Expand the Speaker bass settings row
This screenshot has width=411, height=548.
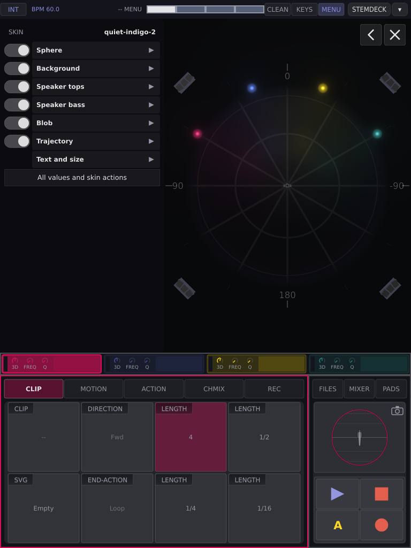[x=96, y=105]
